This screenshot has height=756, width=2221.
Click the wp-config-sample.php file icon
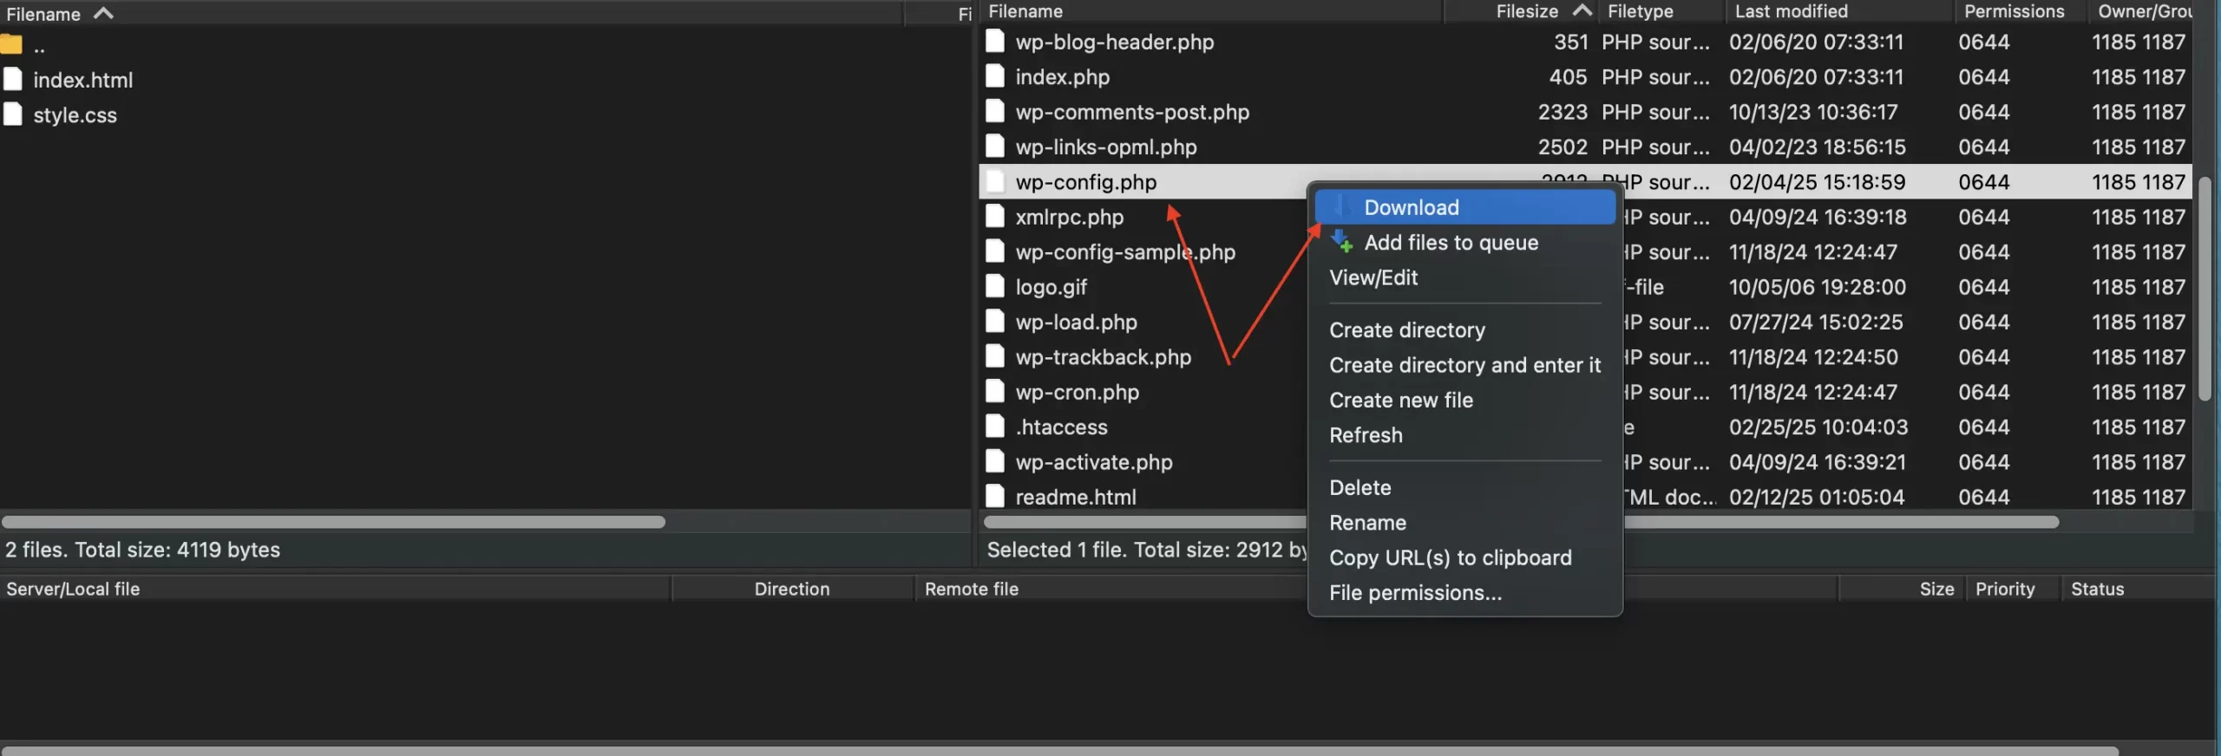(x=995, y=251)
